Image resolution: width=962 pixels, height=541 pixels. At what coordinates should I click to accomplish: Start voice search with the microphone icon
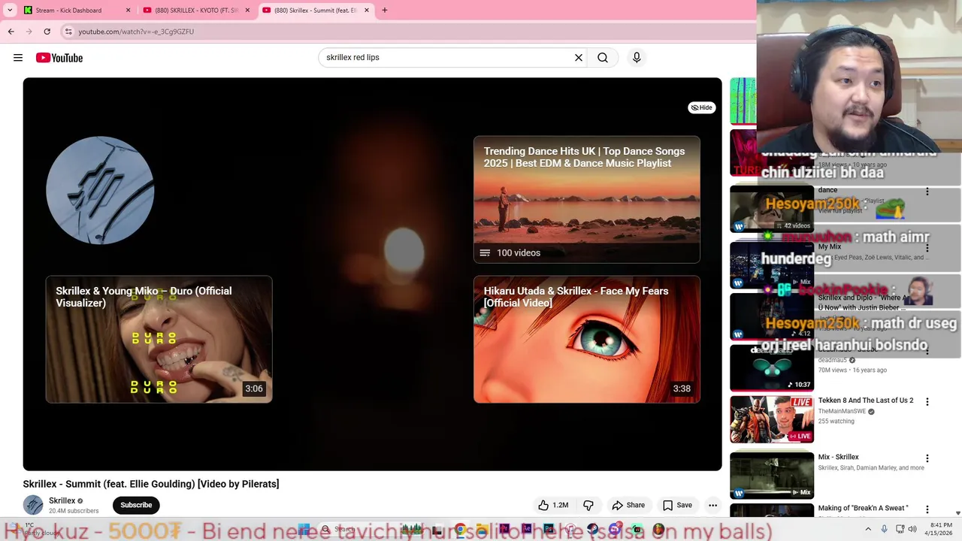click(x=637, y=57)
